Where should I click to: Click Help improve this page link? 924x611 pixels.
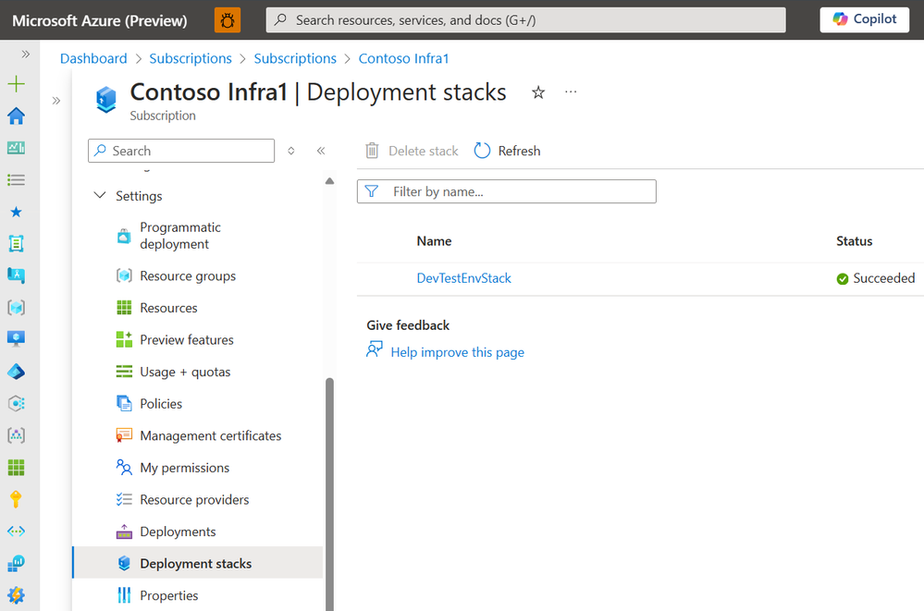tap(457, 352)
